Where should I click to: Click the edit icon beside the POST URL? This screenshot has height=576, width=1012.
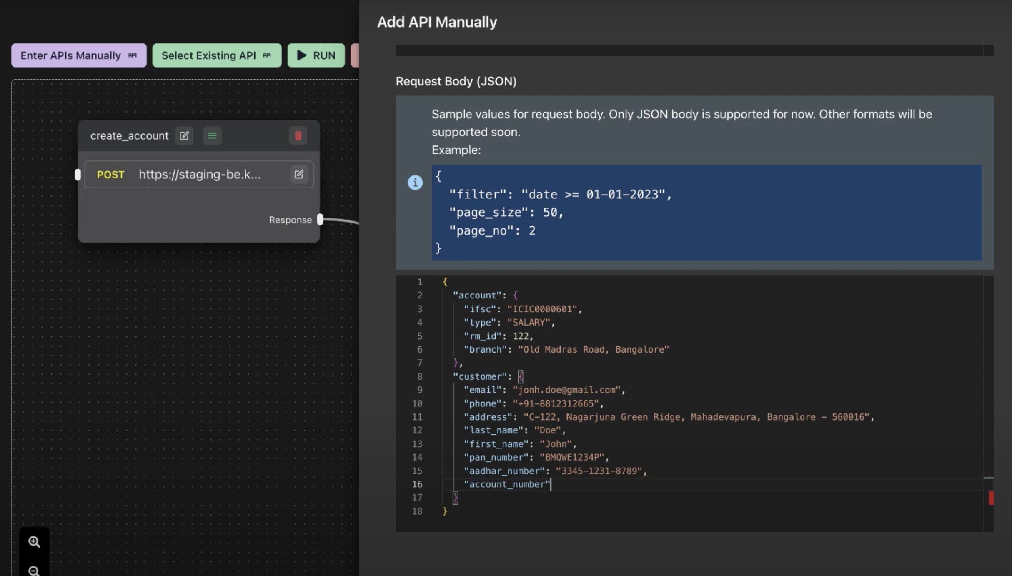[299, 174]
